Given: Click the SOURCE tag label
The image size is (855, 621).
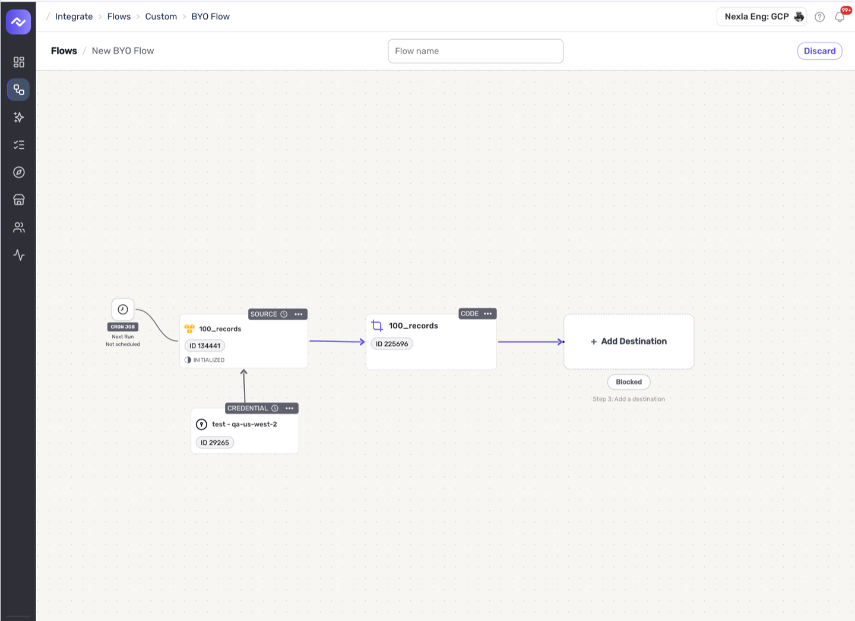Looking at the screenshot, I should tap(264, 314).
